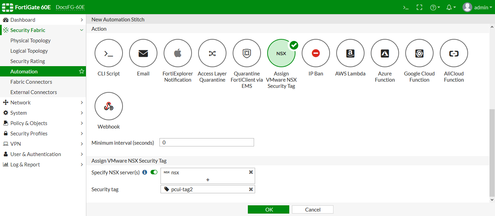Choose the Email action icon
The width and height of the screenshot is (495, 216).
tap(143, 53)
